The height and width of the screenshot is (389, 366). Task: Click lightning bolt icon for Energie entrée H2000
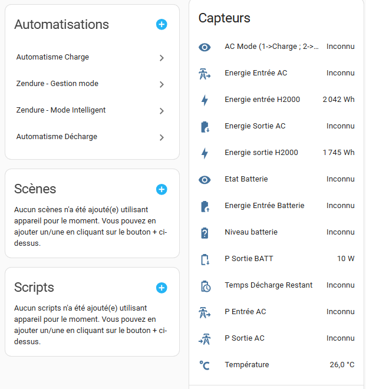205,100
